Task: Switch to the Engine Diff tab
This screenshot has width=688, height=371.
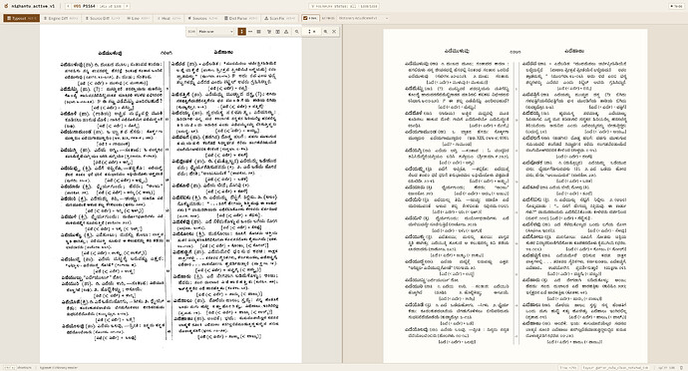Action: (61, 18)
